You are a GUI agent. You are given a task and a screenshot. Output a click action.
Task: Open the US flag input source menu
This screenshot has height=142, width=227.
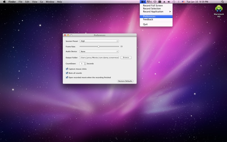coord(183,2)
